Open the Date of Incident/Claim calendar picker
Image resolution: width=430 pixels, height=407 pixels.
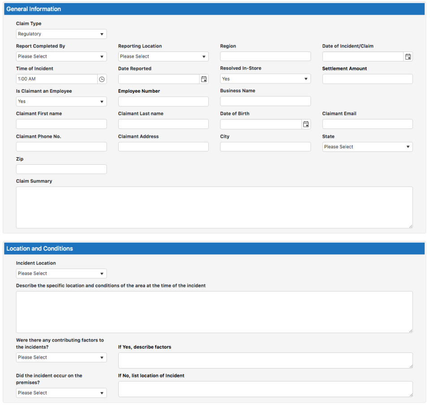(x=408, y=56)
